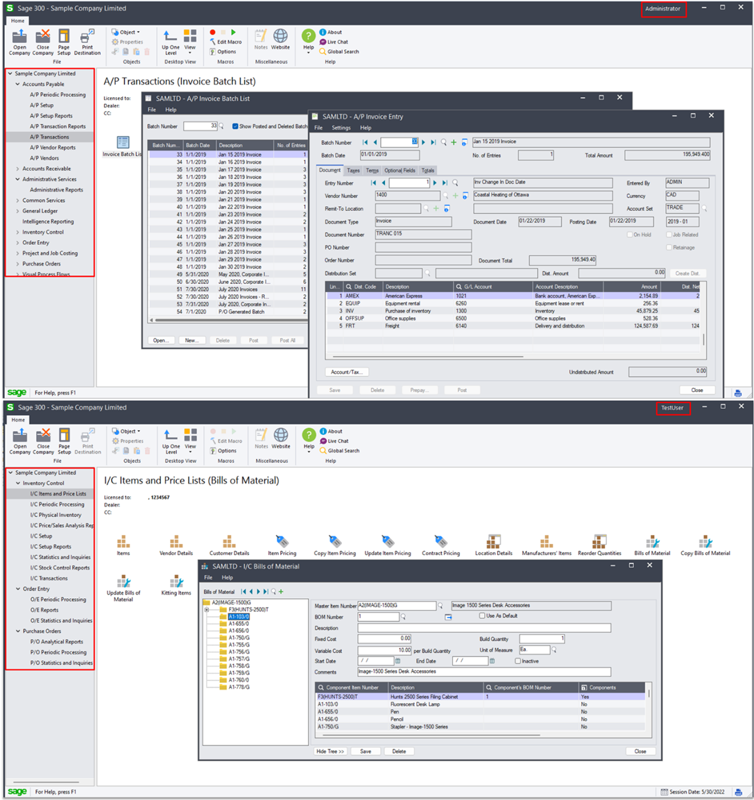
Task: Toggle Show Posted and Deleted Batches checkbox
Action: (x=235, y=126)
